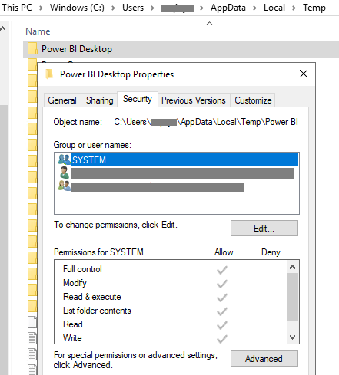This screenshot has width=339, height=375.
Task: Click the Write Allow checkmark
Action: coord(222,339)
